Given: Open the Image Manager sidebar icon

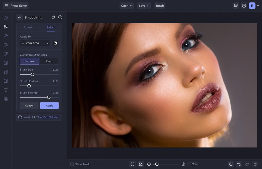Looking at the screenshot, I should (x=6, y=18).
